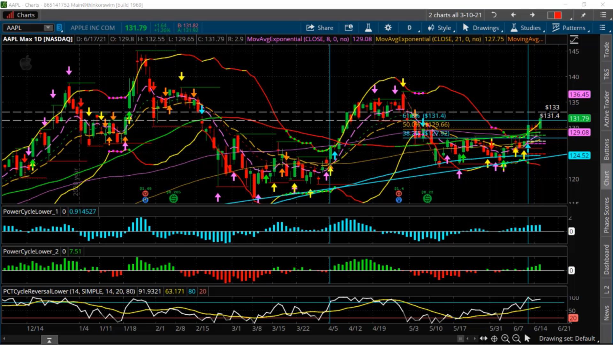613x345 pixels.
Task: Click the AAPL symbol input field
Action: click(24, 28)
